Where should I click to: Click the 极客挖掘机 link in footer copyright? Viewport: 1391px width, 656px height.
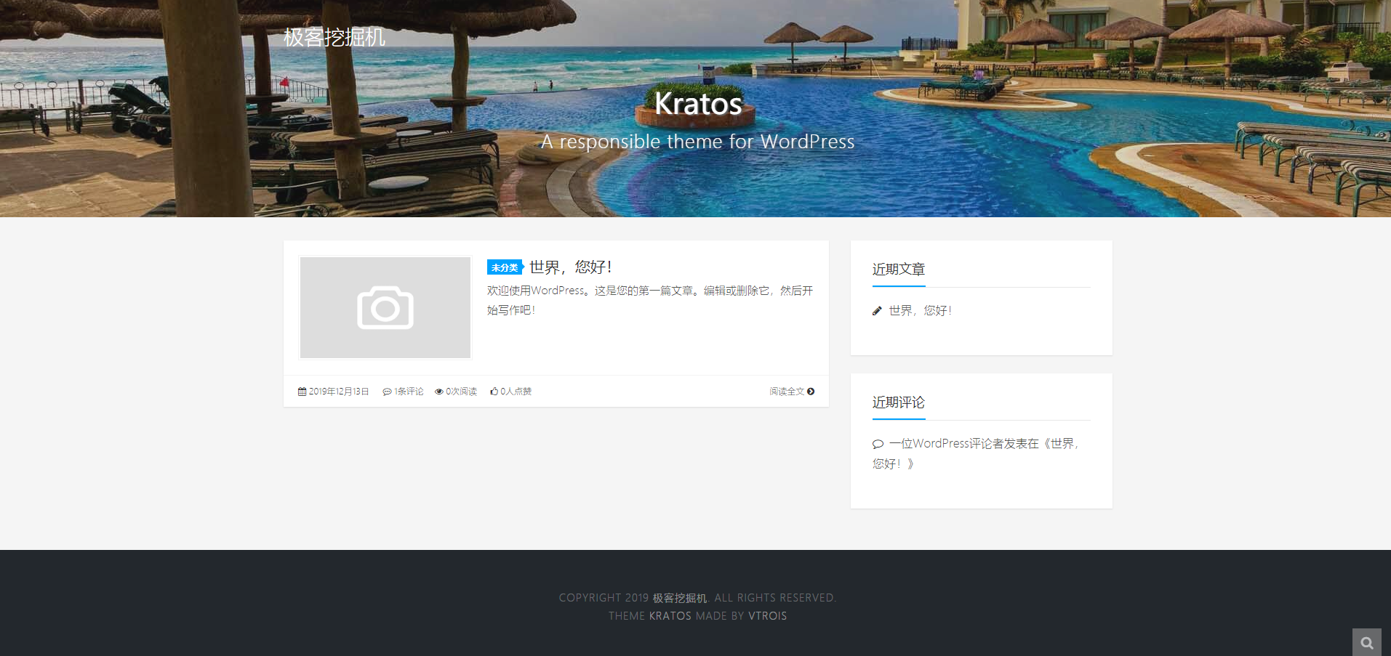(680, 598)
